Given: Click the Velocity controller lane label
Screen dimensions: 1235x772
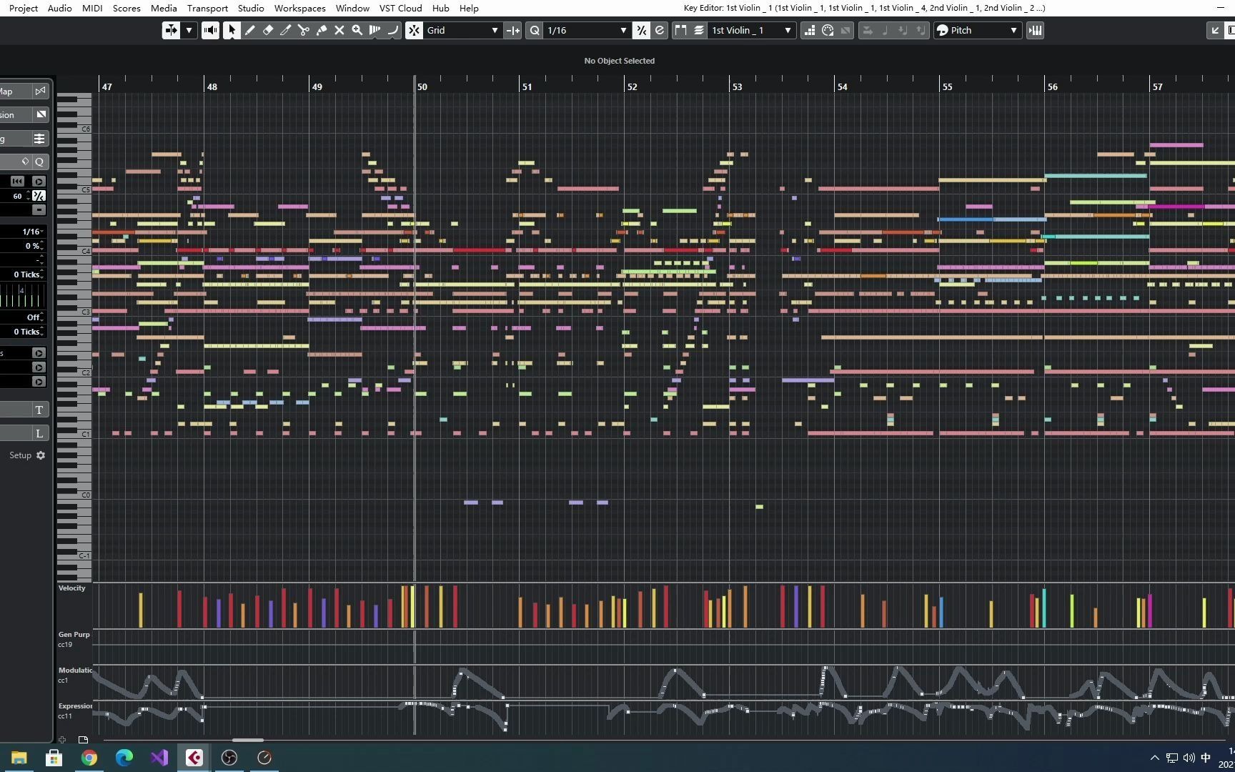Looking at the screenshot, I should [71, 588].
